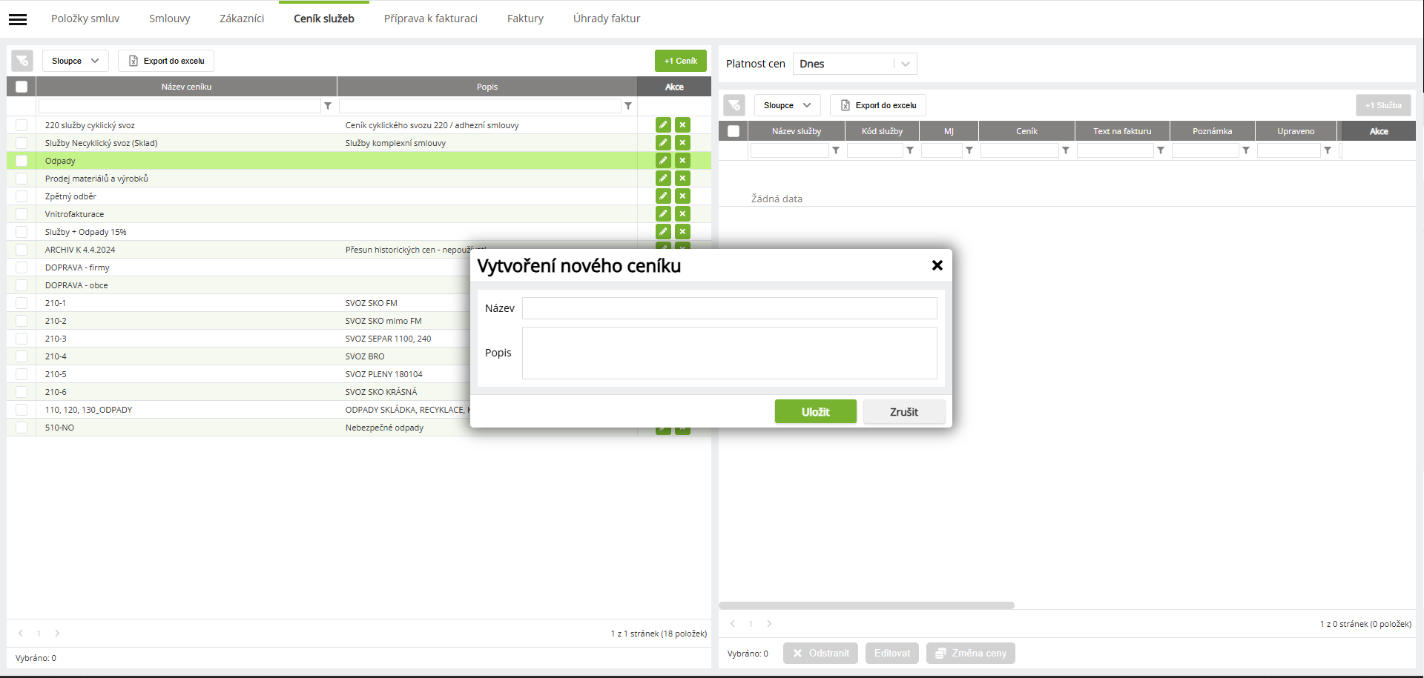Viewport: 1424px width, 678px height.
Task: Open the 'Úhrady faktur' tab
Action: (607, 19)
